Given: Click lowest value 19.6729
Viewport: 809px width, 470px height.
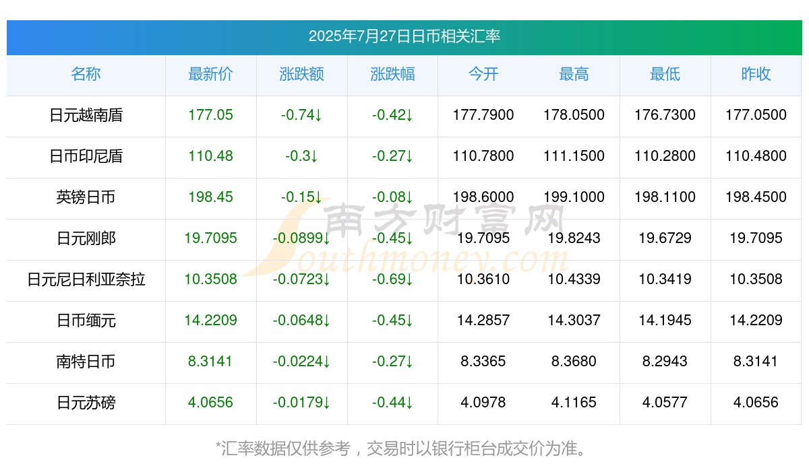Looking at the screenshot, I should point(665,238).
